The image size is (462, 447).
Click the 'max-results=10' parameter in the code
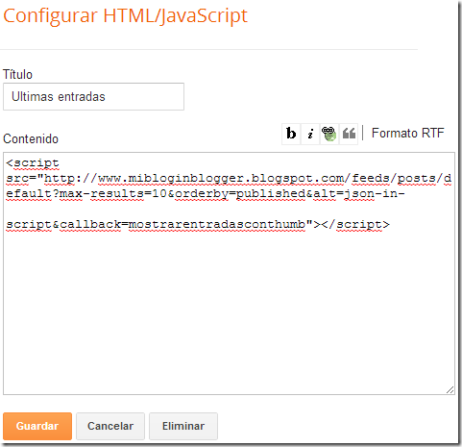pos(113,193)
